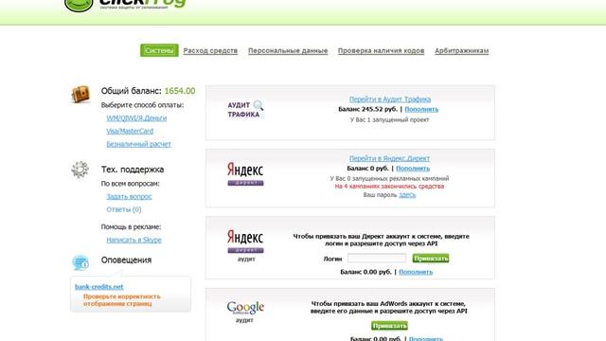Choose WM/QIWI/Я.Деньги payment method
Image resolution: width=606 pixels, height=341 pixels.
[136, 117]
